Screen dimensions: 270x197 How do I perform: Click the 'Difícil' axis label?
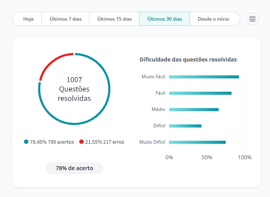click(159, 126)
